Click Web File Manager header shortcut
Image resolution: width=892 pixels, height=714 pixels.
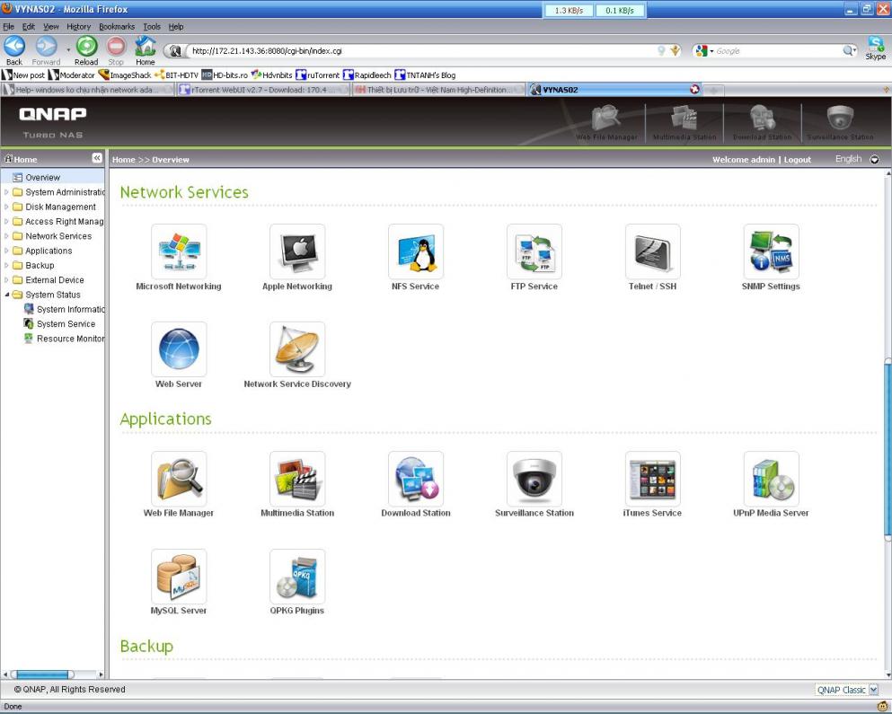click(606, 122)
